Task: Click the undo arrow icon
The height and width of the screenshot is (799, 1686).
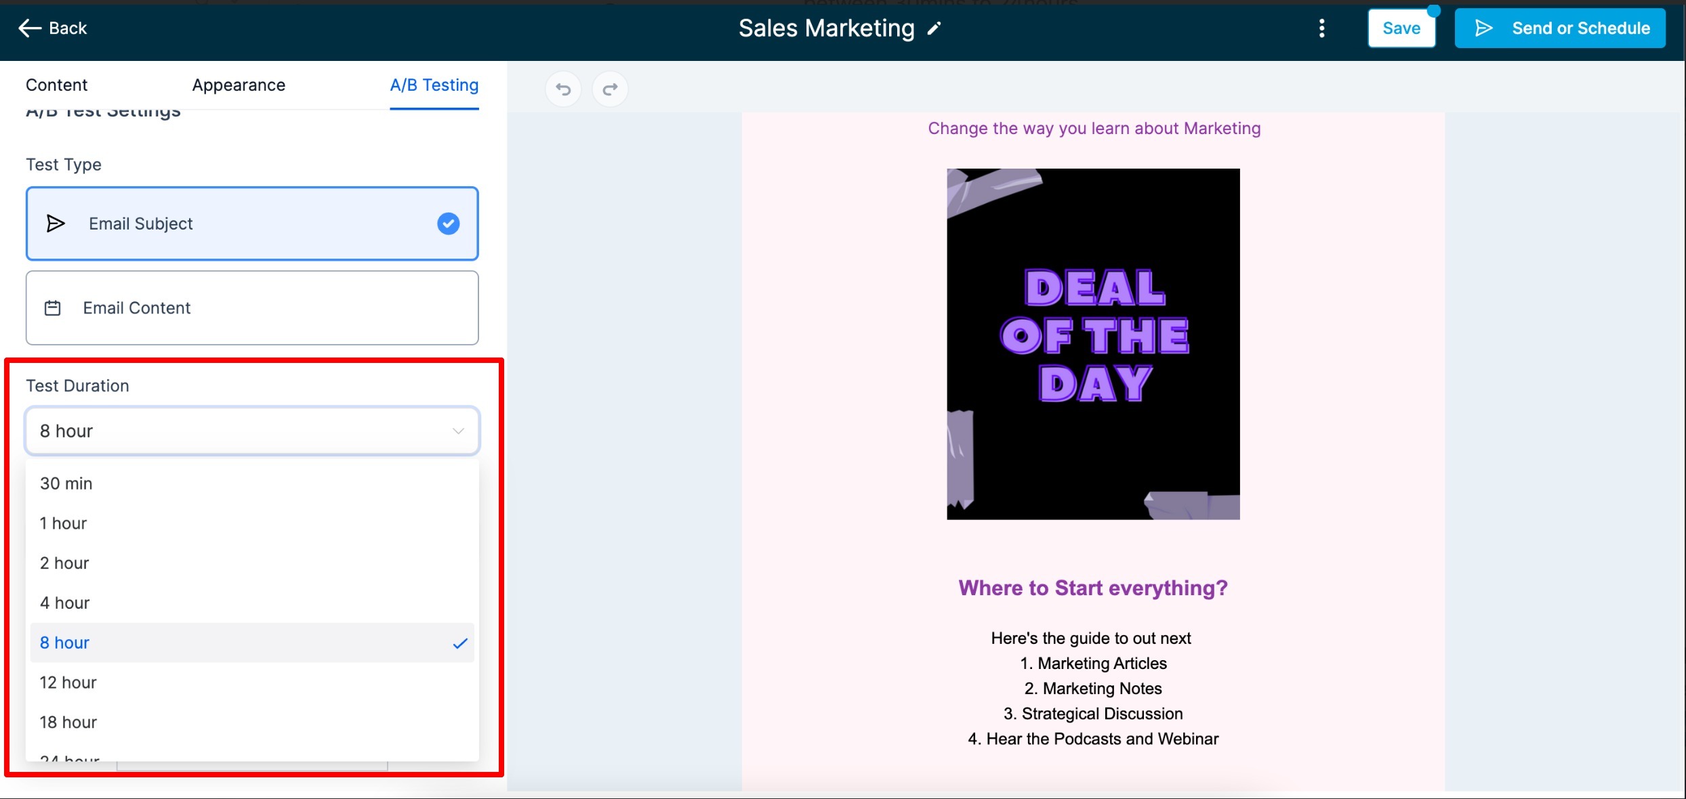Action: [x=563, y=89]
